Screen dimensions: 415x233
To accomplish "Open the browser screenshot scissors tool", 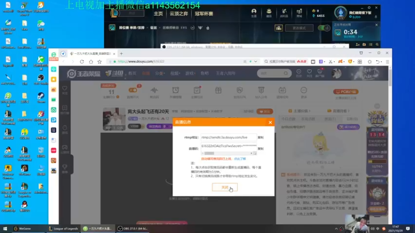I will [330, 62].
